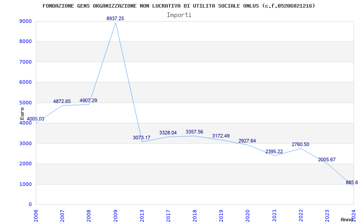Select the 4872.65 data label

click(x=62, y=101)
